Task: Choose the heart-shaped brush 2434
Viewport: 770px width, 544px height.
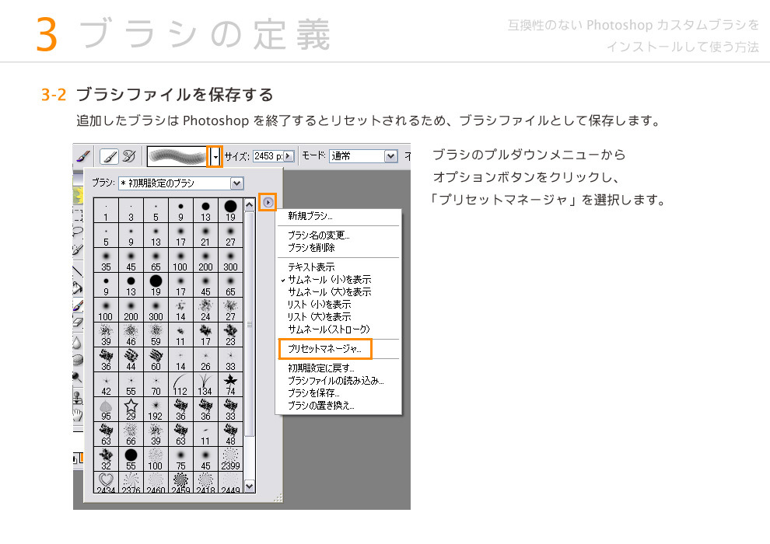Action: 106,482
